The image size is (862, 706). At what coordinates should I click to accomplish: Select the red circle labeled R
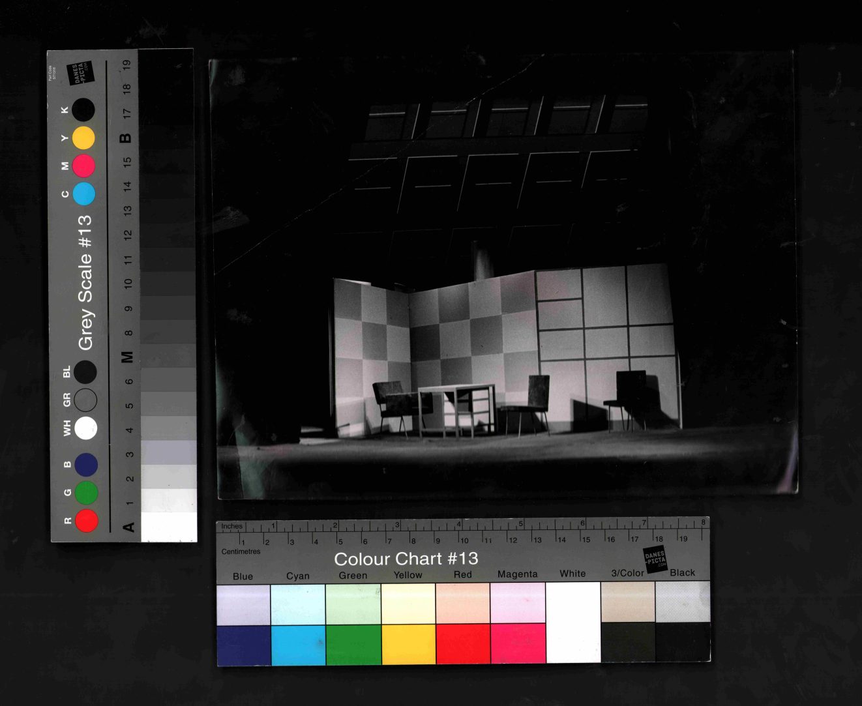[86, 521]
